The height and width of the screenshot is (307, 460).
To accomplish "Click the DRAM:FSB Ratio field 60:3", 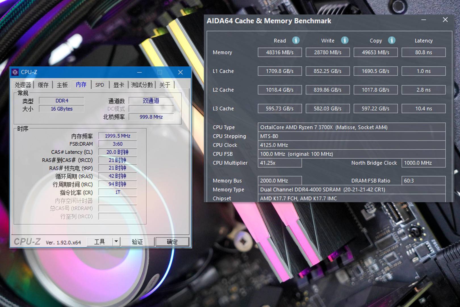I will 423,181.
